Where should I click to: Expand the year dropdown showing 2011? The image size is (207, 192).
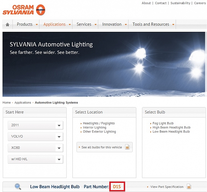coord(36,125)
